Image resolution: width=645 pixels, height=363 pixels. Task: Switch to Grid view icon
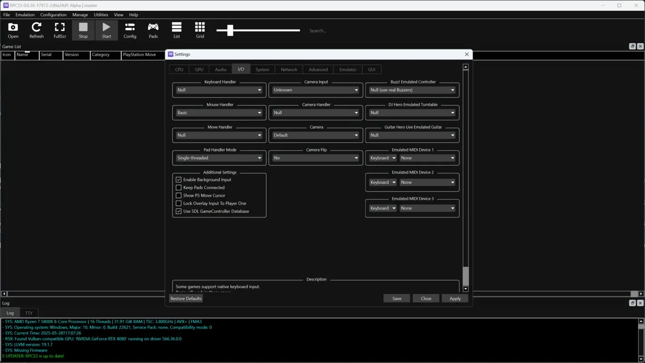point(200,30)
